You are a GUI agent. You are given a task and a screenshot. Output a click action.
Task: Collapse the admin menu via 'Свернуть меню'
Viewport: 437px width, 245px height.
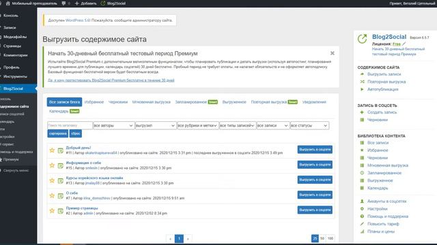pos(16,171)
